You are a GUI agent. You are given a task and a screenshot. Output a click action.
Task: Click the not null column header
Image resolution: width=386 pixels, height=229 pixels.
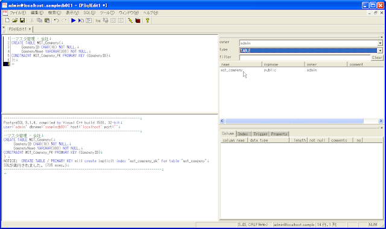318,140
